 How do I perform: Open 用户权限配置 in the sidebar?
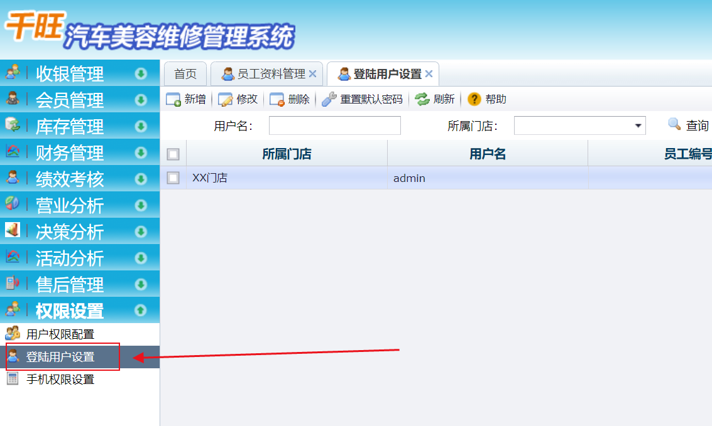pos(80,334)
